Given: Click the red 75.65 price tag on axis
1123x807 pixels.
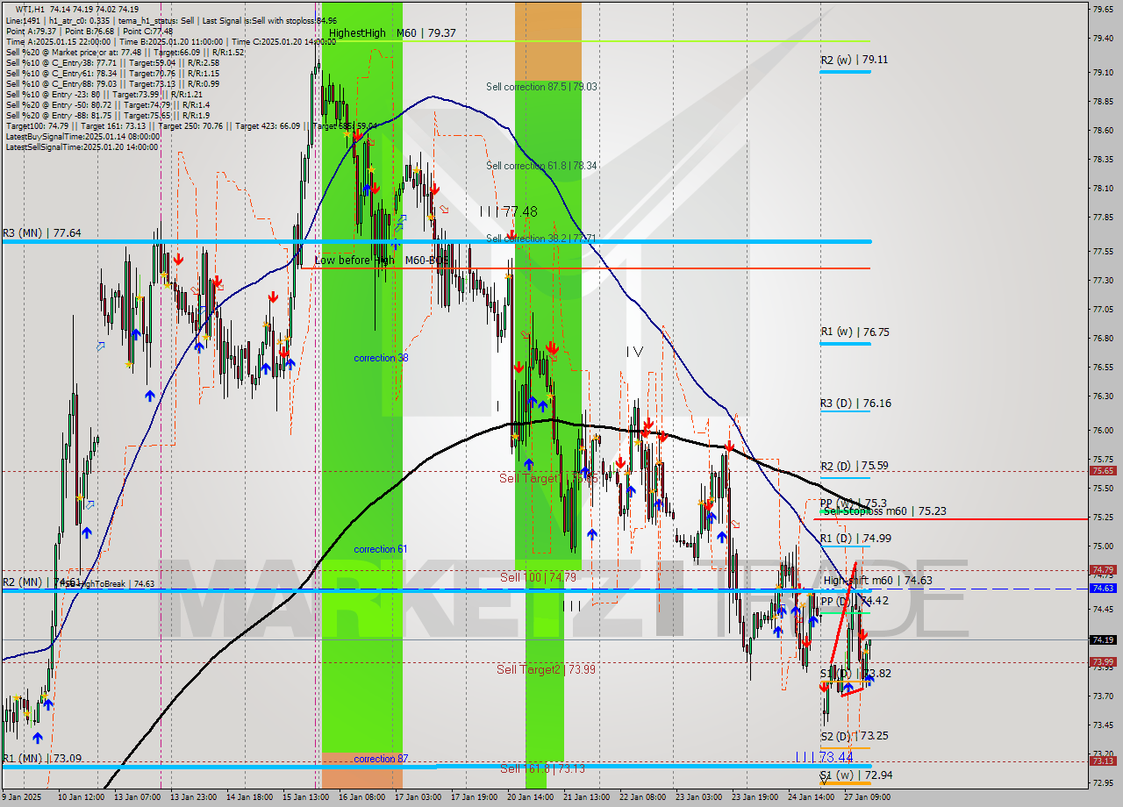Looking at the screenshot, I should click(x=1103, y=471).
